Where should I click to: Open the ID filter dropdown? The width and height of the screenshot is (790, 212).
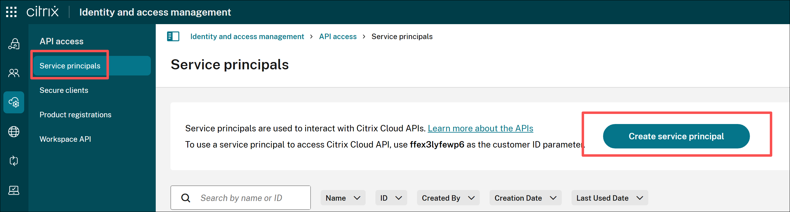tap(391, 198)
